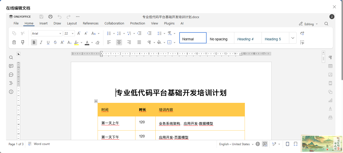
Task: Open table settings in right sidebar
Action: point(330,66)
